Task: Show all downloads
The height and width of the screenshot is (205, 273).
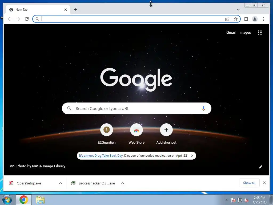Action: point(249,183)
